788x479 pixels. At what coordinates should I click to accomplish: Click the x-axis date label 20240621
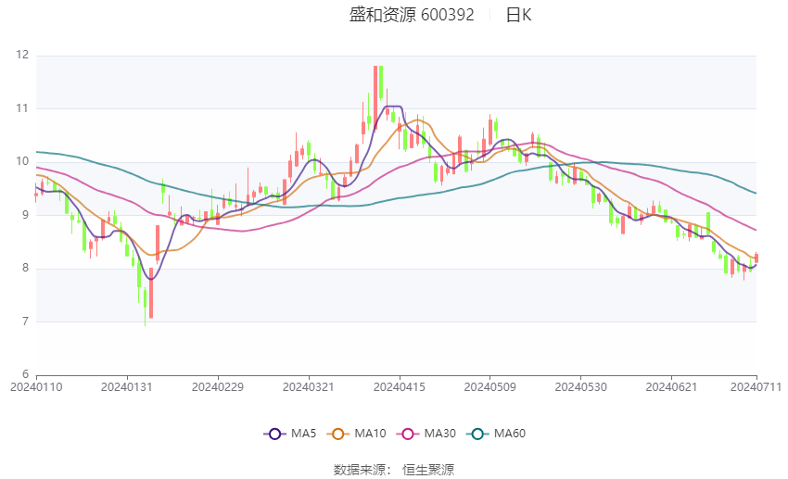coord(671,387)
